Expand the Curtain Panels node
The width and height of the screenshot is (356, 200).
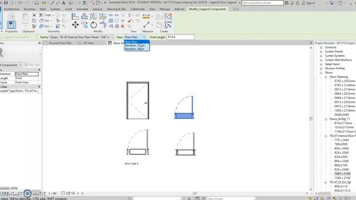coord(322,52)
